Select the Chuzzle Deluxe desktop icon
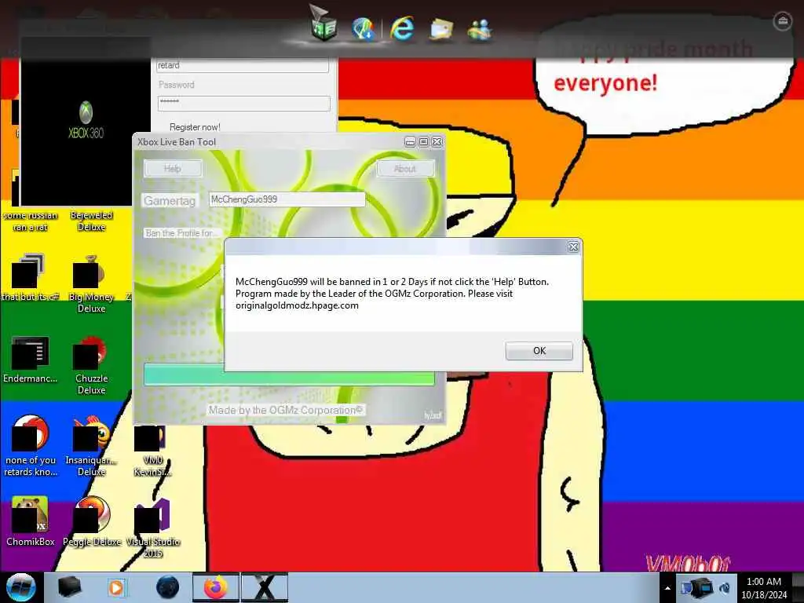The height and width of the screenshot is (603, 804). pos(91,365)
